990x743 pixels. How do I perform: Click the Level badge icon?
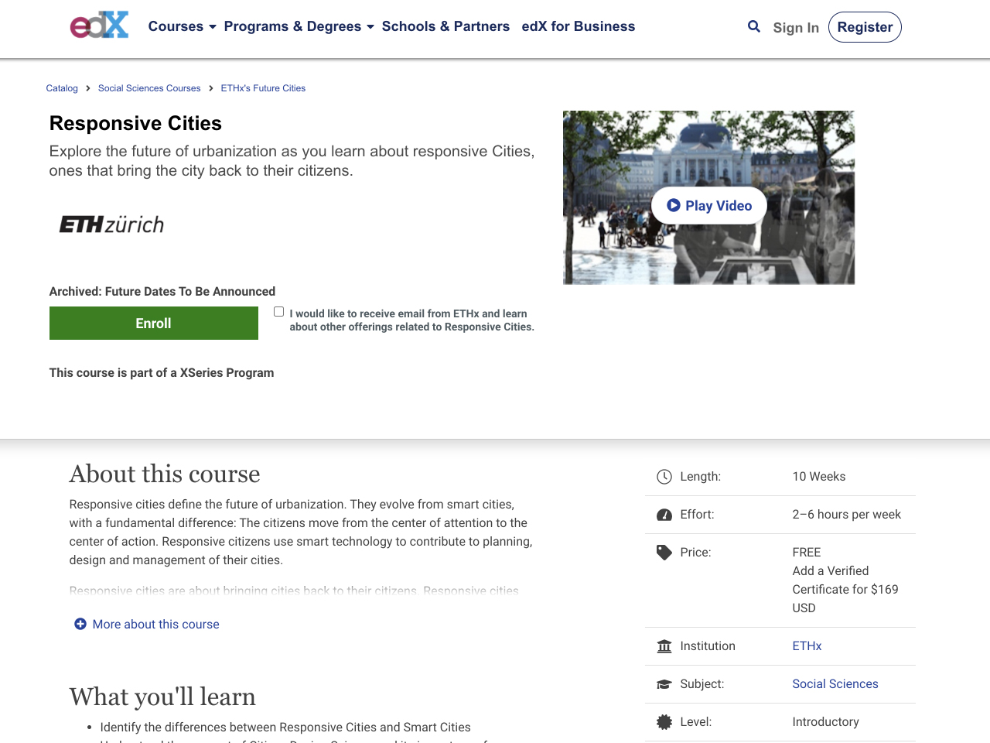[664, 722]
